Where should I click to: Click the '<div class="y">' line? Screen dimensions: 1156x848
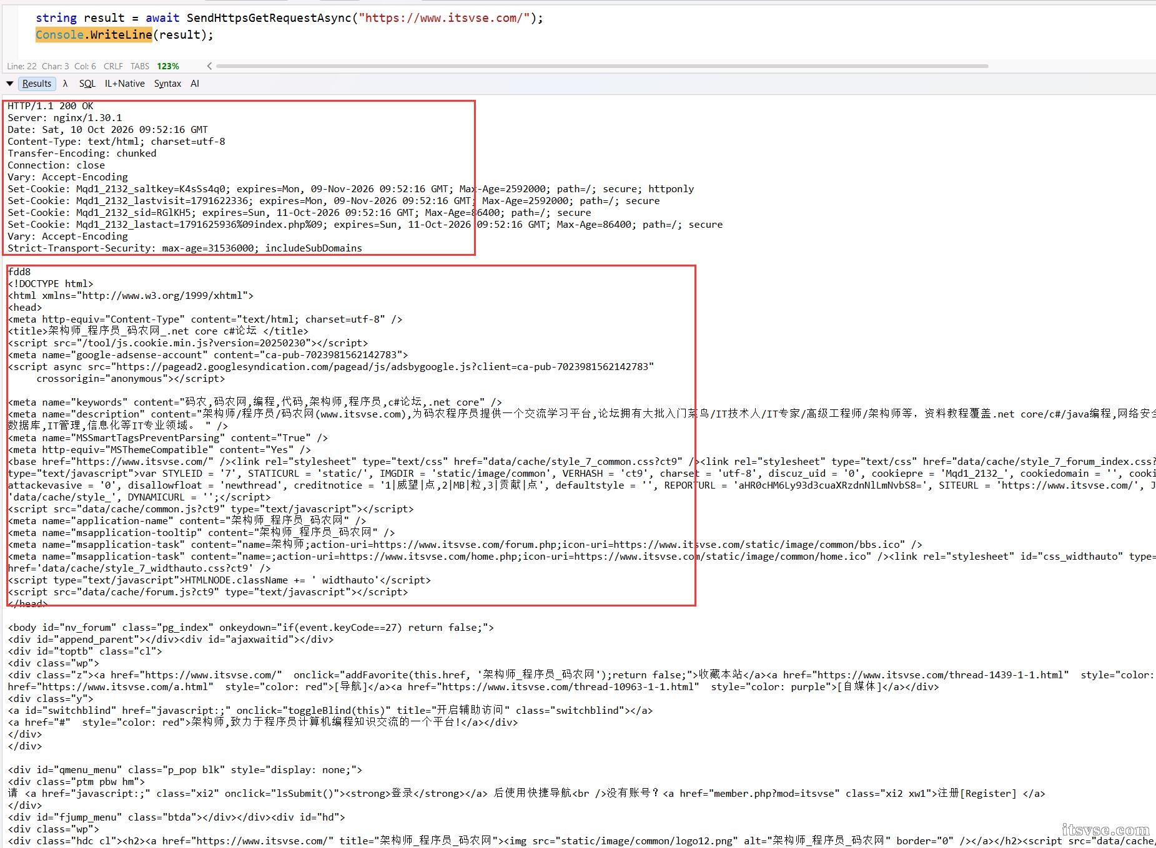51,699
